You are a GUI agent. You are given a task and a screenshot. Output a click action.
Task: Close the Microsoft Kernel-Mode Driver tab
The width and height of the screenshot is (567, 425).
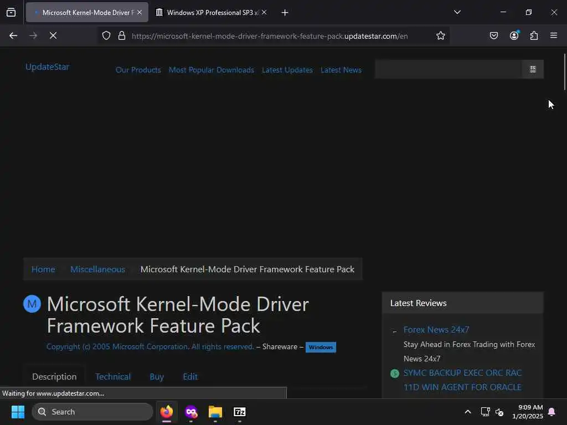click(x=140, y=12)
